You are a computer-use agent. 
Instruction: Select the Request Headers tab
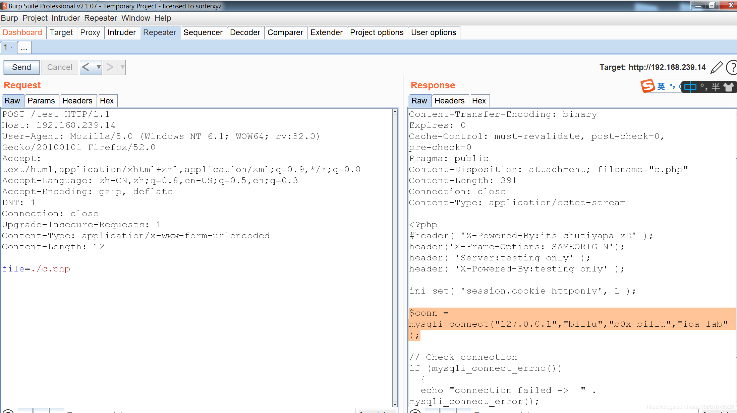point(77,101)
